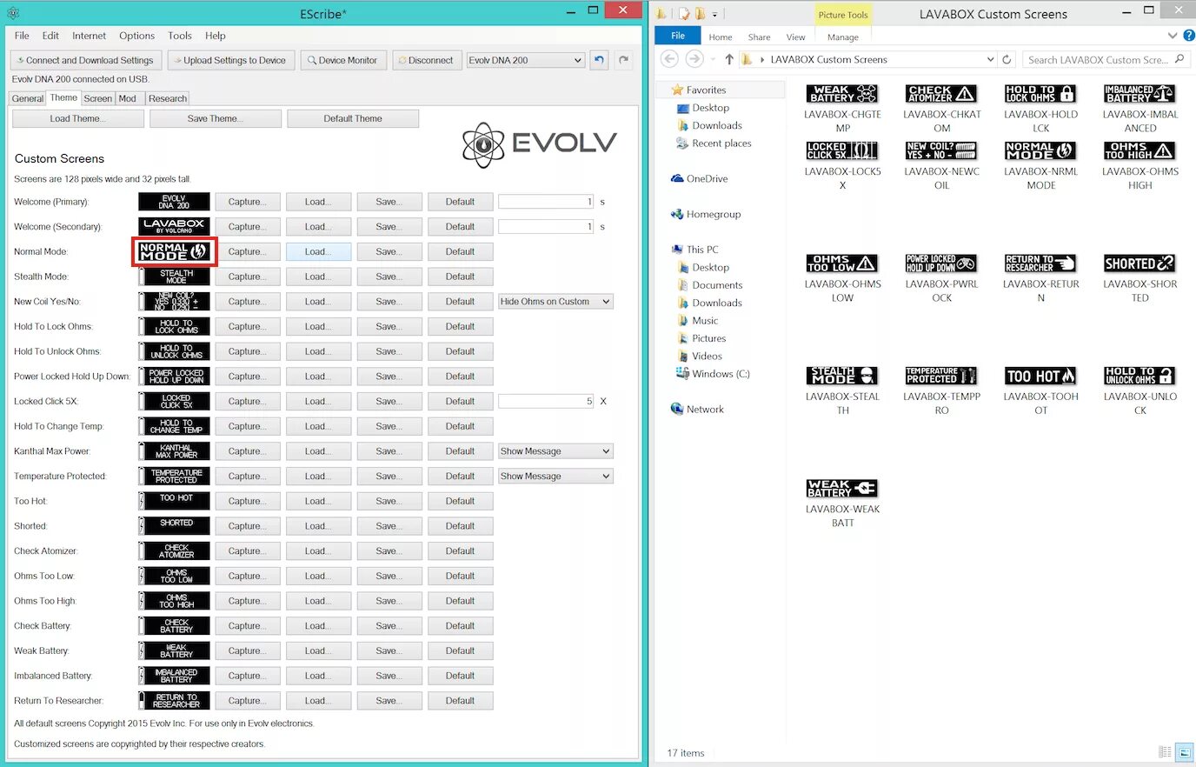Click the Load Theme button

pyautogui.click(x=78, y=118)
